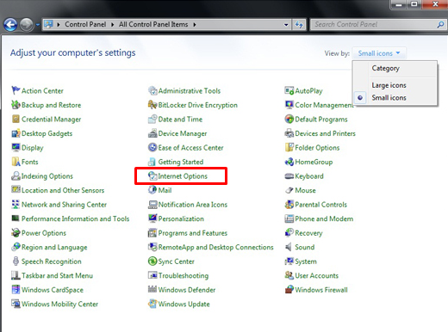Click the Windows Firewall icon
This screenshot has width=448, height=332.
pyautogui.click(x=289, y=290)
